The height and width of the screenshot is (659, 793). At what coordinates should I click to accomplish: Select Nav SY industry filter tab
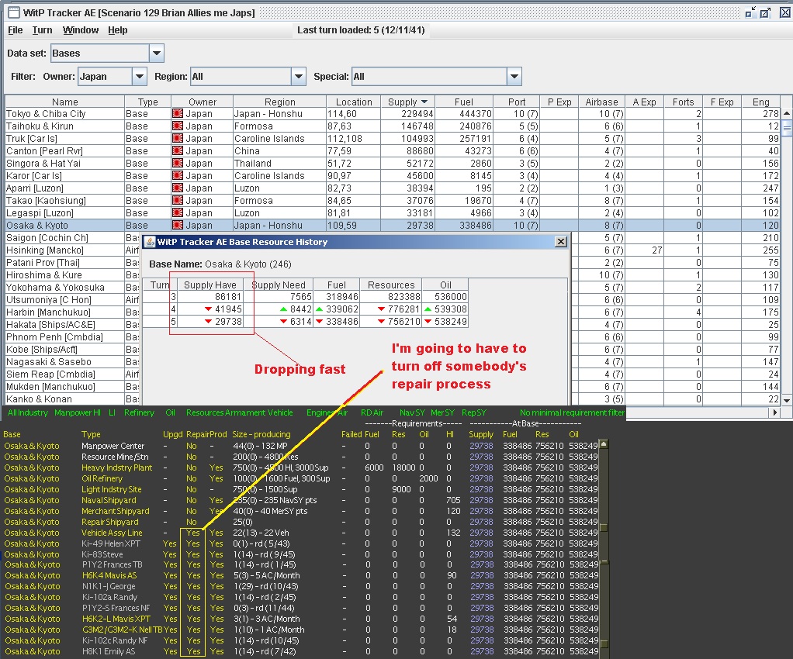pos(412,412)
